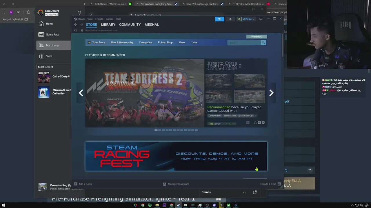Open Points Shop link

165,42
